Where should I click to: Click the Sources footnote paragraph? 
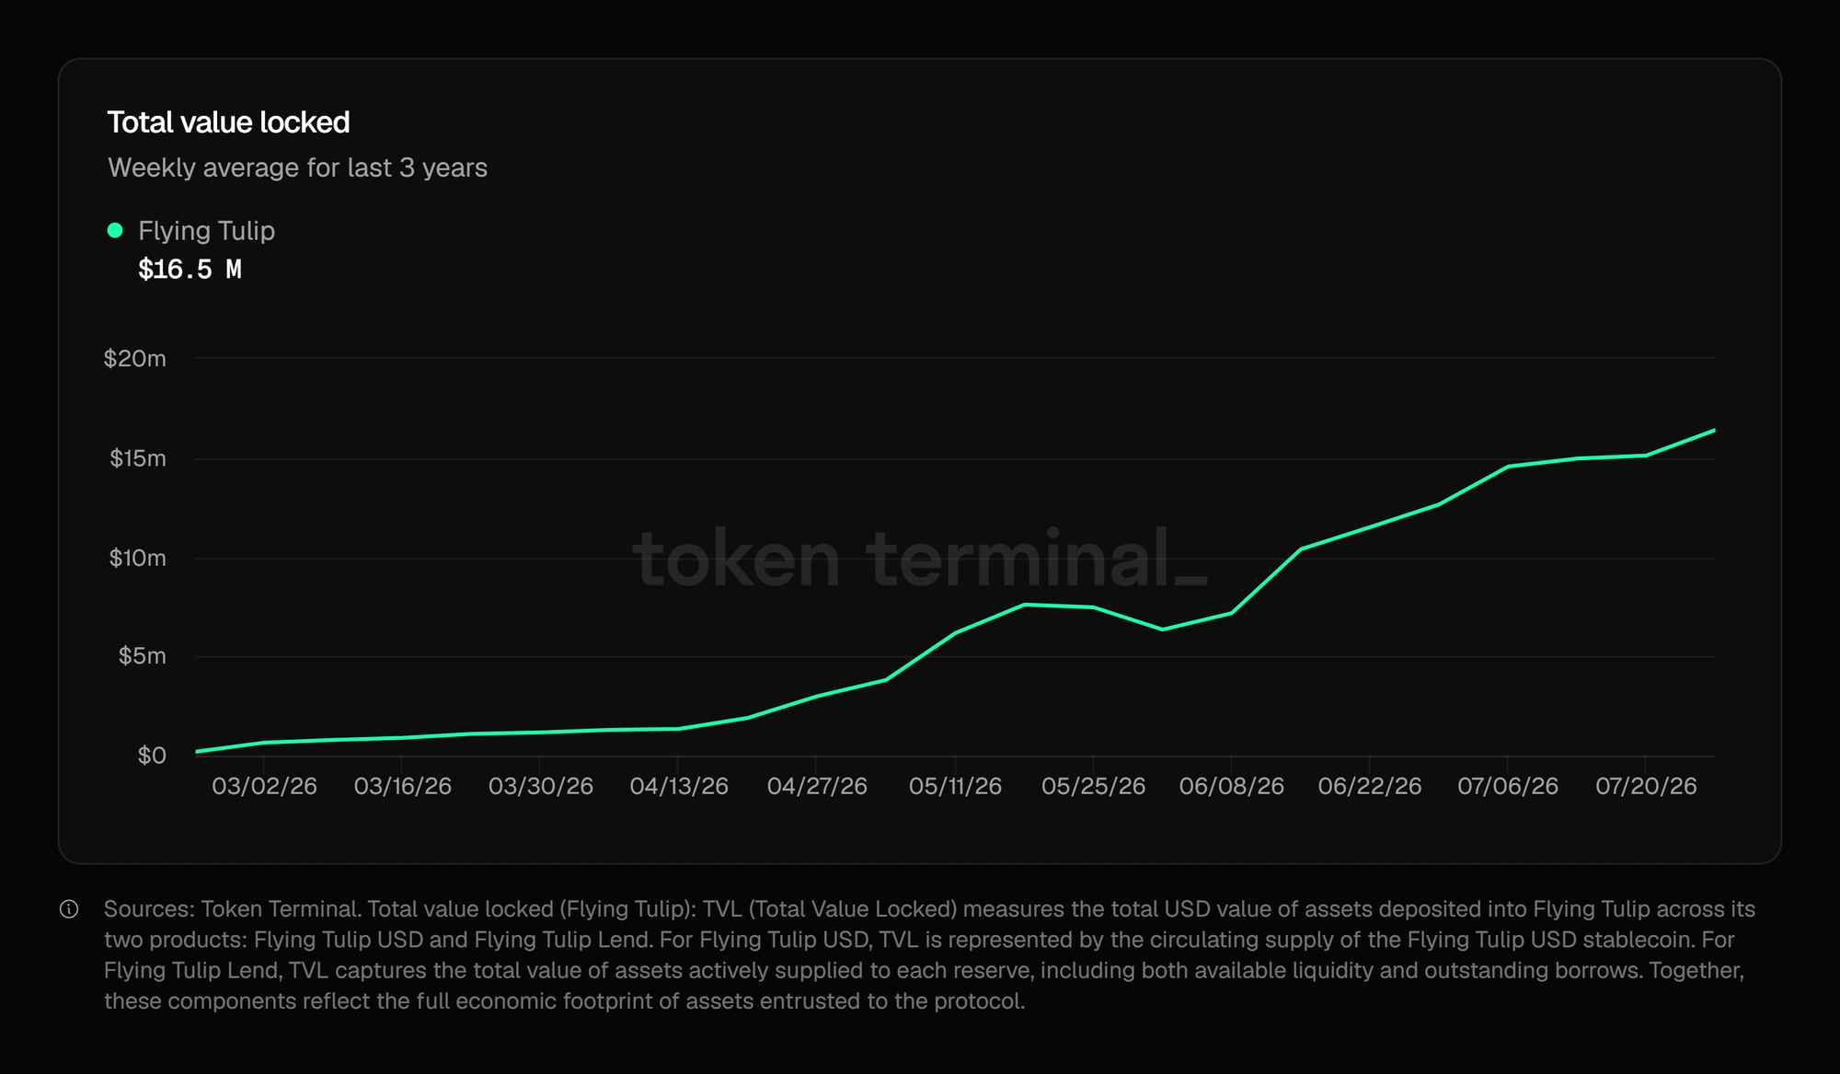coord(929,955)
